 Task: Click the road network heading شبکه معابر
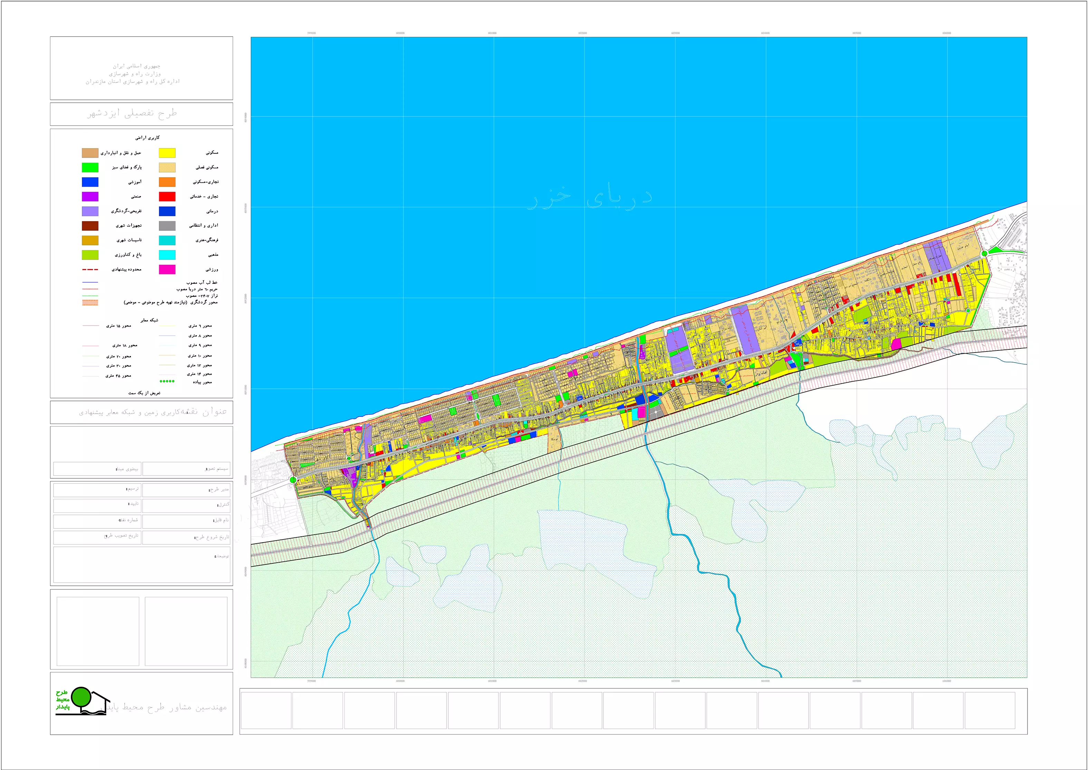click(149, 320)
